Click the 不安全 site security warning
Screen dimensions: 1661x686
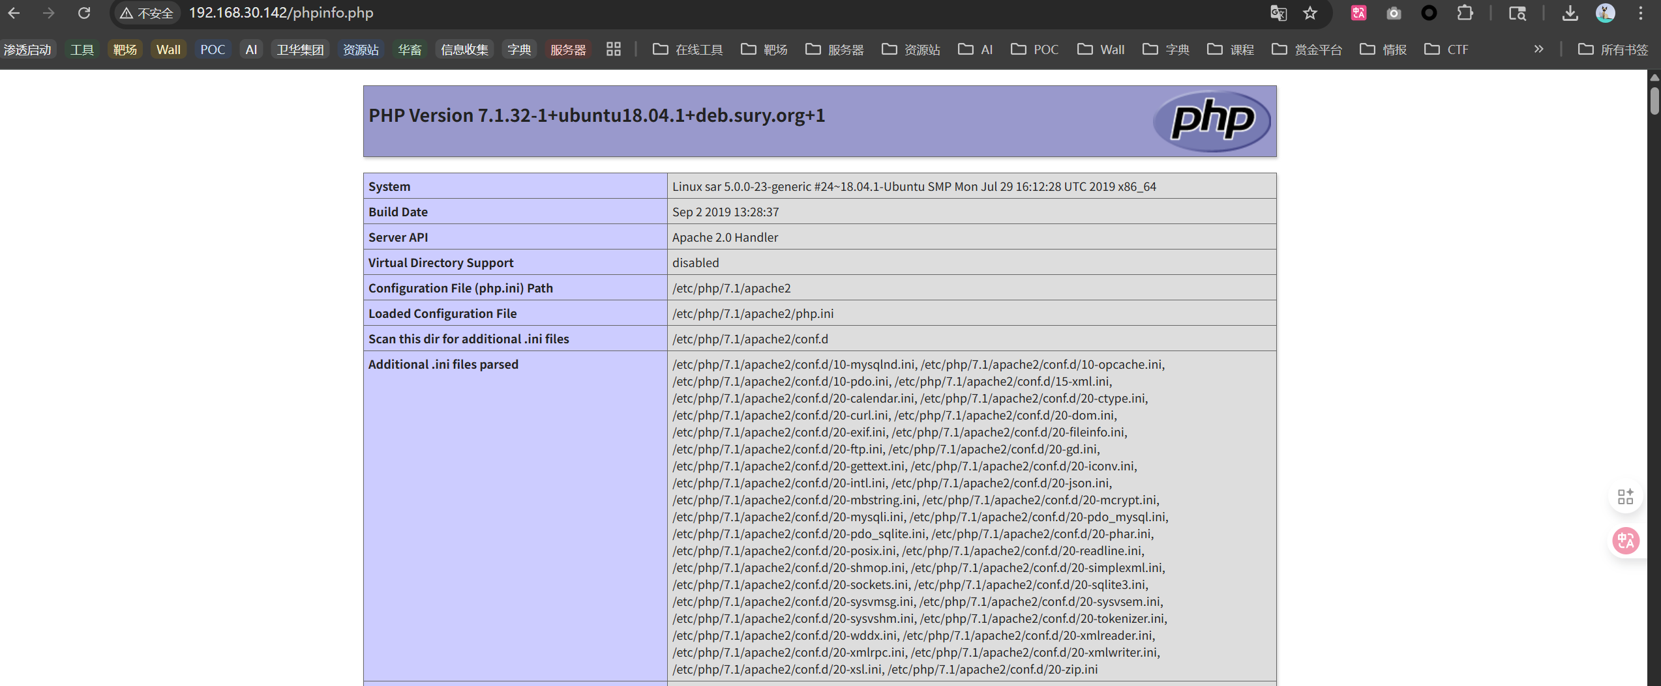click(147, 13)
